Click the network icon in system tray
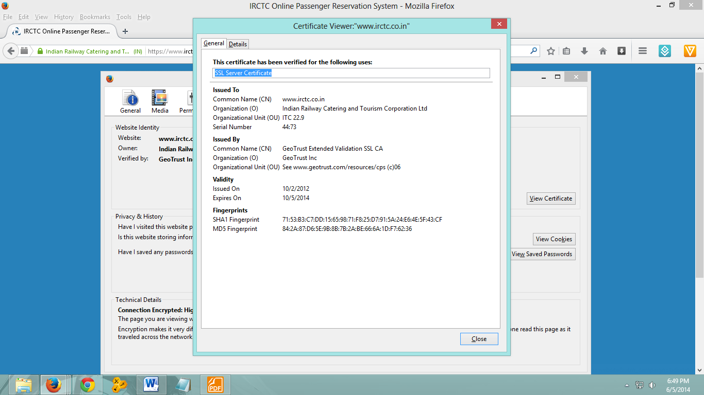 coord(640,385)
